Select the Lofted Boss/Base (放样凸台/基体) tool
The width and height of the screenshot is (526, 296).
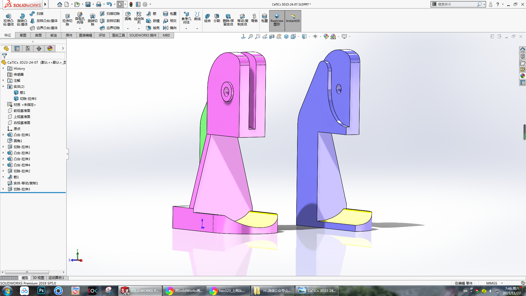pyautogui.click(x=44, y=21)
